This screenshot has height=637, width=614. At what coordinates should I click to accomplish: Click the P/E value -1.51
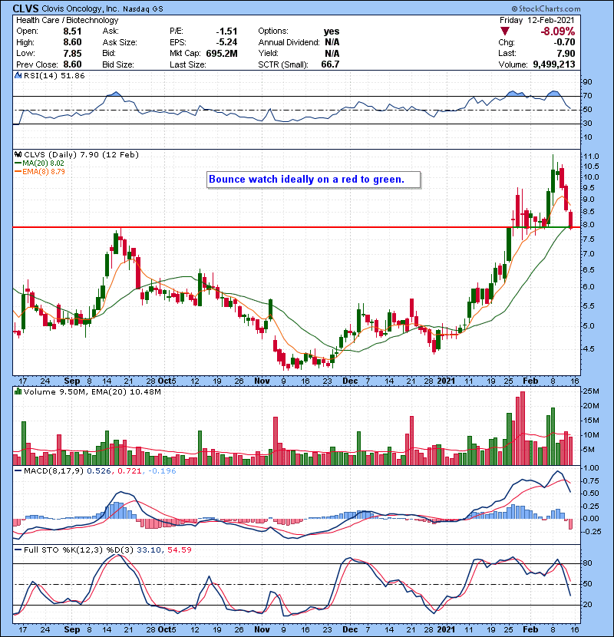[226, 31]
